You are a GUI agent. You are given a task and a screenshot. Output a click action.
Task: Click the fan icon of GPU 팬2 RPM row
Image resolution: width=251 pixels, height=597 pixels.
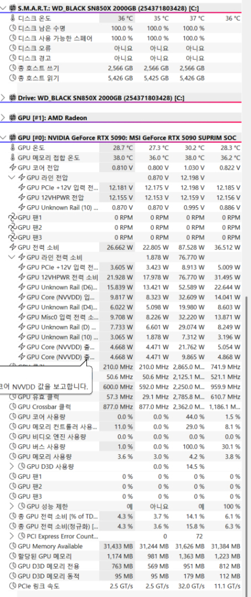(x=12, y=227)
